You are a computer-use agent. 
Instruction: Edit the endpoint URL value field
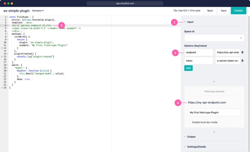click(x=228, y=52)
